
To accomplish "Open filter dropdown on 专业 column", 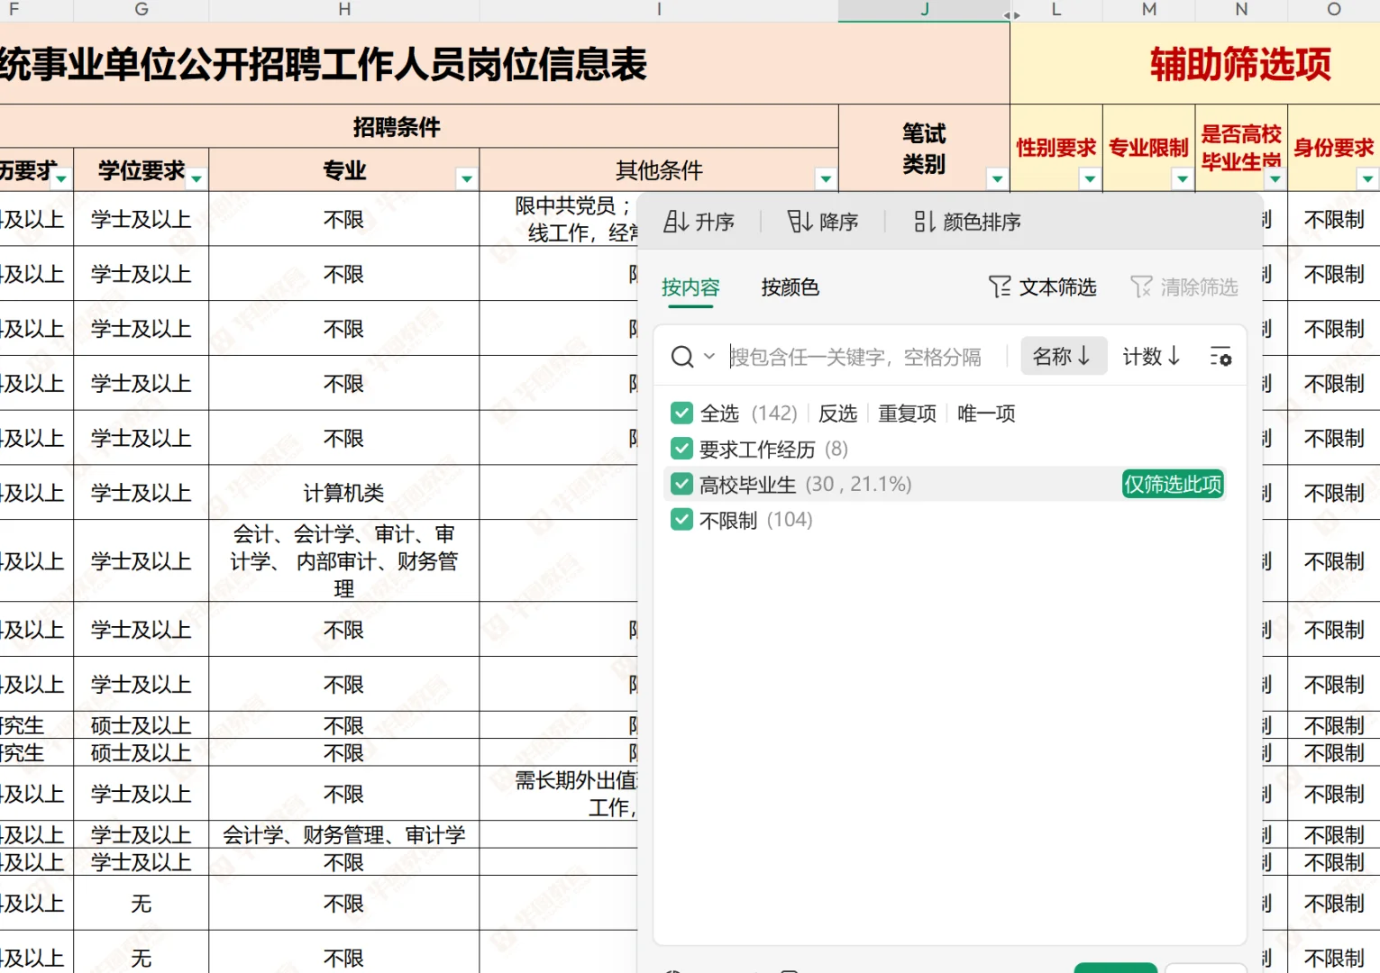I will pyautogui.click(x=467, y=179).
